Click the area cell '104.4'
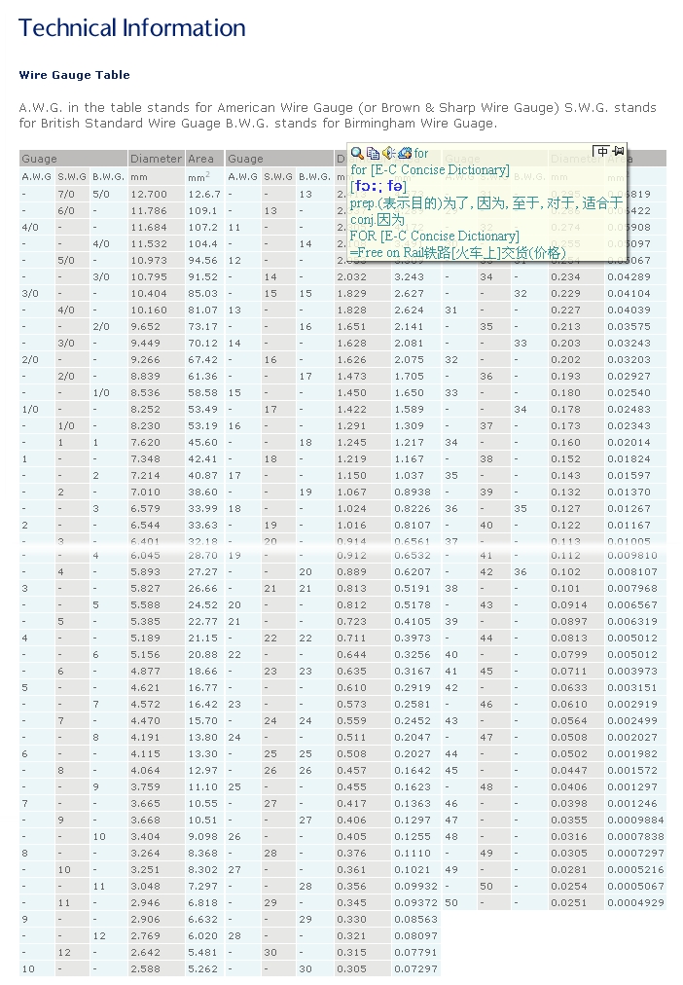 click(202, 243)
